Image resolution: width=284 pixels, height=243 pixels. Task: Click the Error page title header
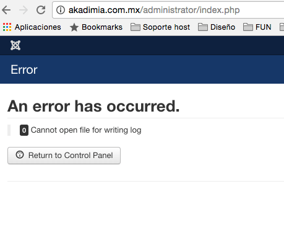[24, 69]
